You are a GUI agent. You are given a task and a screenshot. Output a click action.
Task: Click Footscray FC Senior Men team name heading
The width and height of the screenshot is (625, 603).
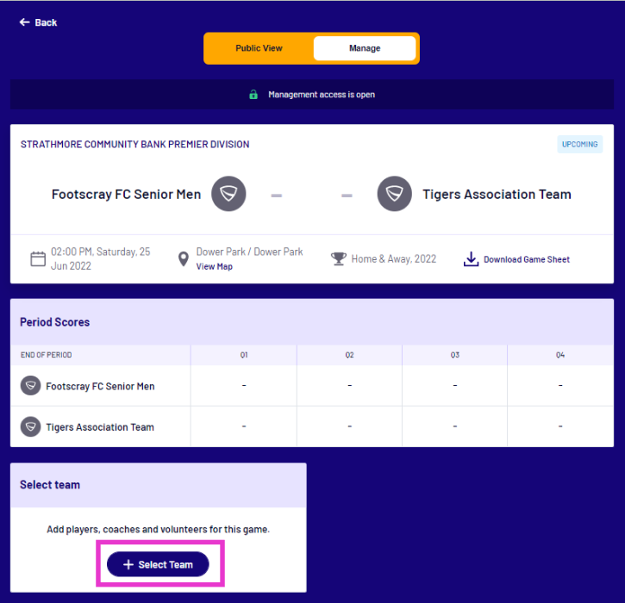(x=126, y=194)
